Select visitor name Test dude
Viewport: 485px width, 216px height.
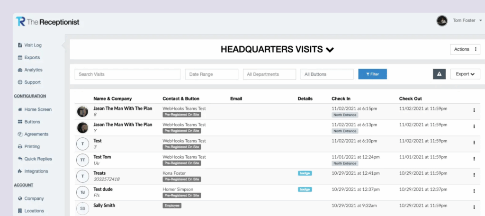(x=103, y=189)
